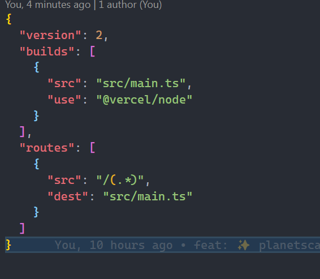The width and height of the screenshot is (320, 279).
Task: Select the "src/main.ts" value of dest
Action: [x=148, y=196]
